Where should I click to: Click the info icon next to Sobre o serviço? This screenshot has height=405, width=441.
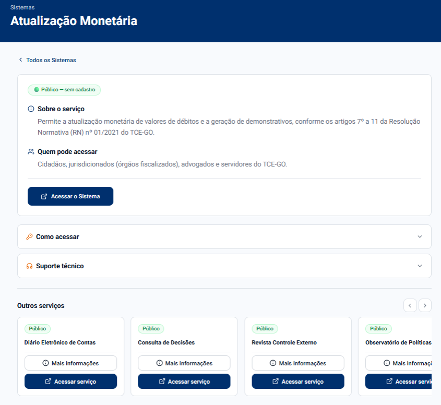(x=31, y=109)
